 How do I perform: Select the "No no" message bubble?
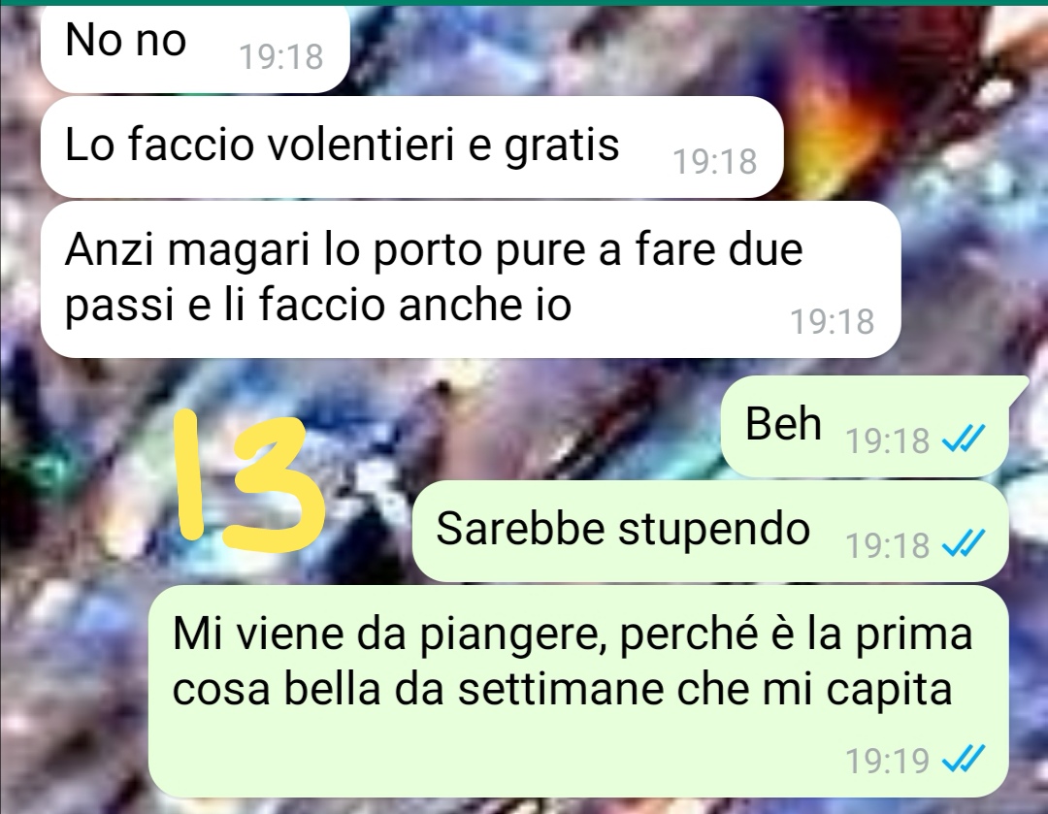195,49
